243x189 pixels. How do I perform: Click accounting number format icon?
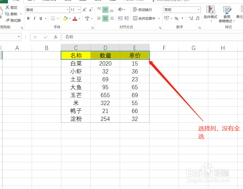[167, 18]
